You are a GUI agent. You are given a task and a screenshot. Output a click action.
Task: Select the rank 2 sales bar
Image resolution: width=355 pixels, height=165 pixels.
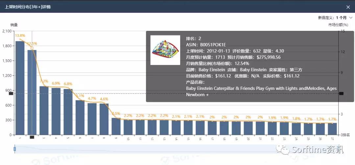32,93
